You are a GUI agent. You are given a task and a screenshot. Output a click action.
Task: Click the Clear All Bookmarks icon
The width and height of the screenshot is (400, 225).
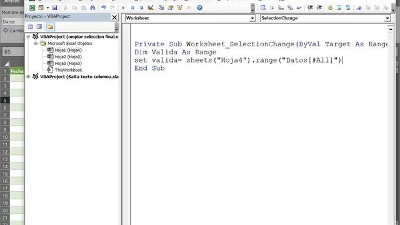(386, 7)
